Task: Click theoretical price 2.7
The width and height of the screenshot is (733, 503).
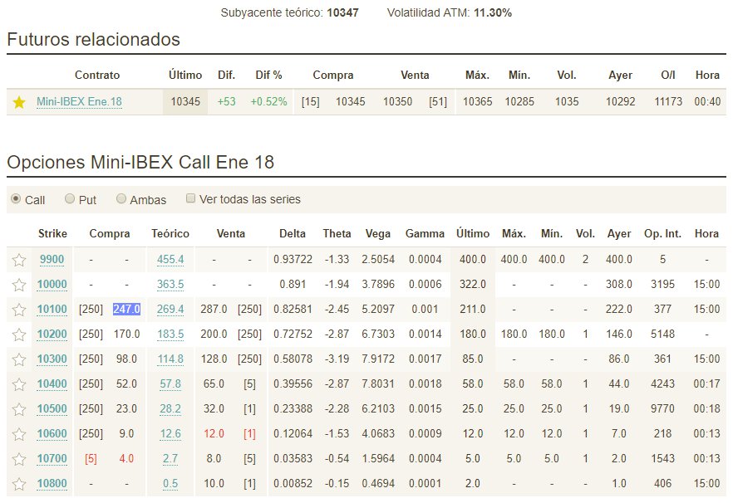Action: click(170, 459)
